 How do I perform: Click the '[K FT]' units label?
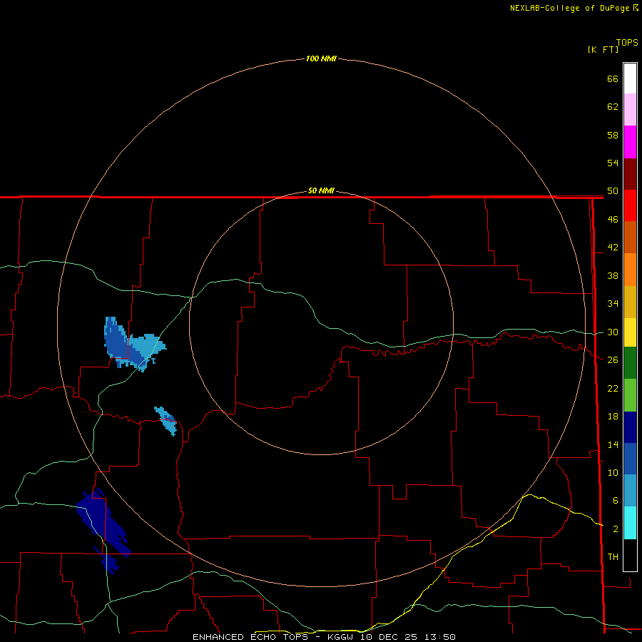pos(603,49)
